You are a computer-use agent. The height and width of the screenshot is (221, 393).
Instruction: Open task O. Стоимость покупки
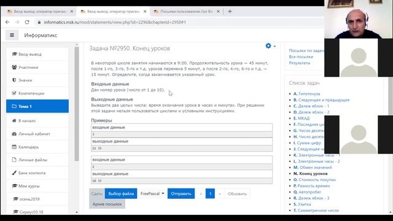click(314, 180)
